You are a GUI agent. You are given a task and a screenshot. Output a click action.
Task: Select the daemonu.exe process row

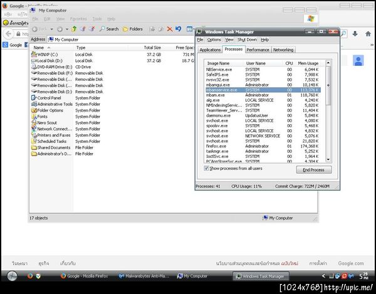pos(263,115)
